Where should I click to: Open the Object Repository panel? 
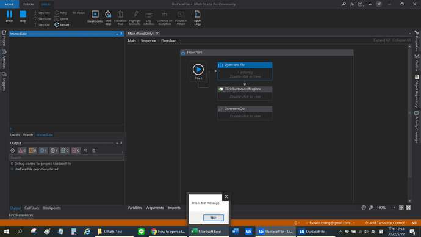(417, 91)
